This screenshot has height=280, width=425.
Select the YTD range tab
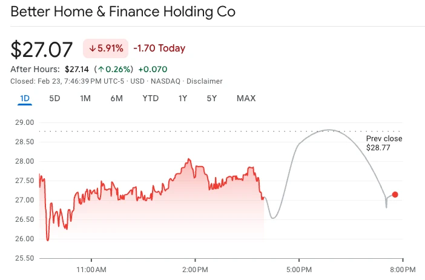[x=150, y=98]
